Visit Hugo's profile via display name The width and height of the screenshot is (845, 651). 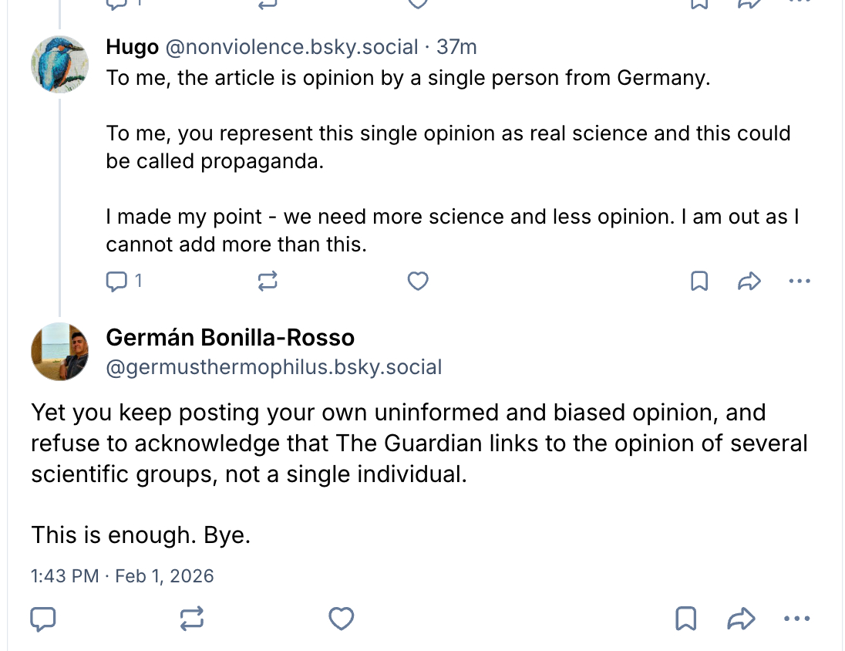(132, 47)
